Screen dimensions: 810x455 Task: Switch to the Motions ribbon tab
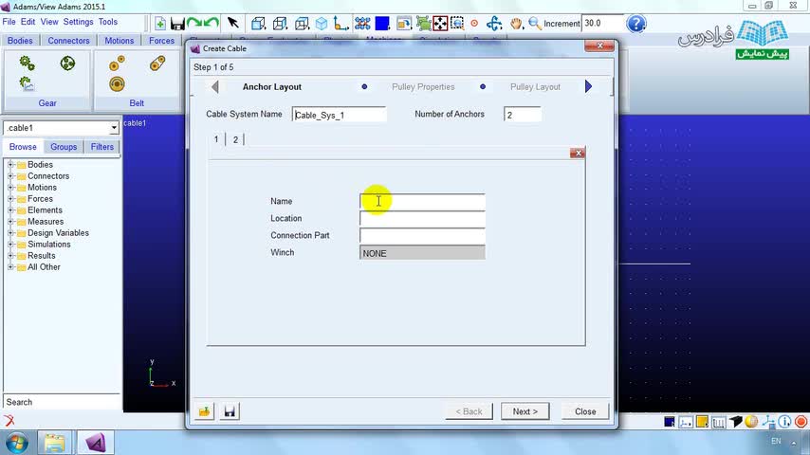(119, 40)
